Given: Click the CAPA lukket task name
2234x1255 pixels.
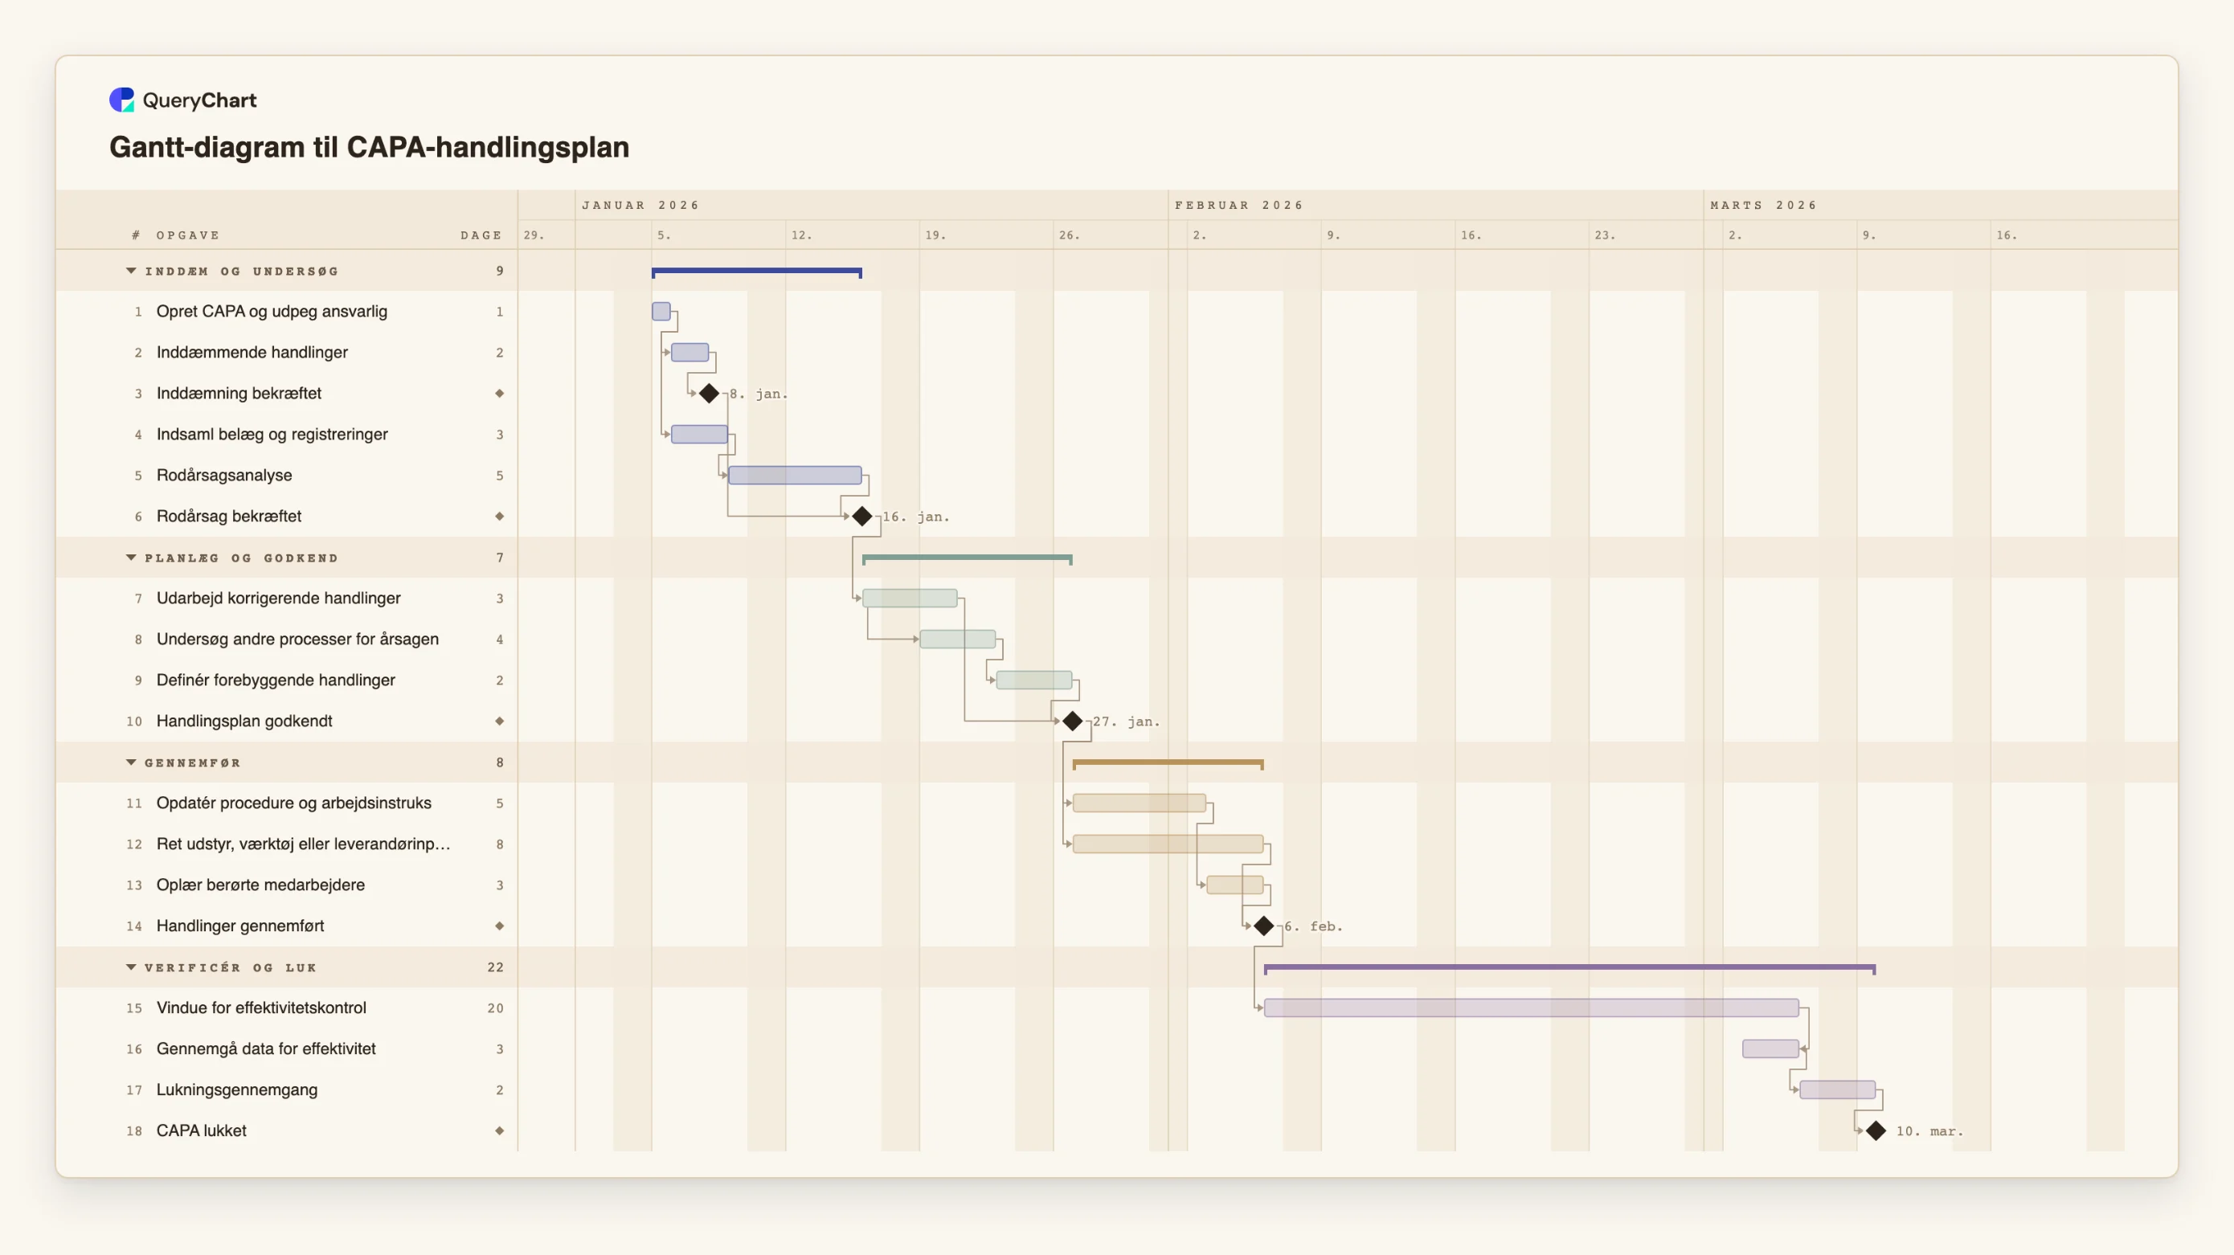Looking at the screenshot, I should [x=201, y=1131].
